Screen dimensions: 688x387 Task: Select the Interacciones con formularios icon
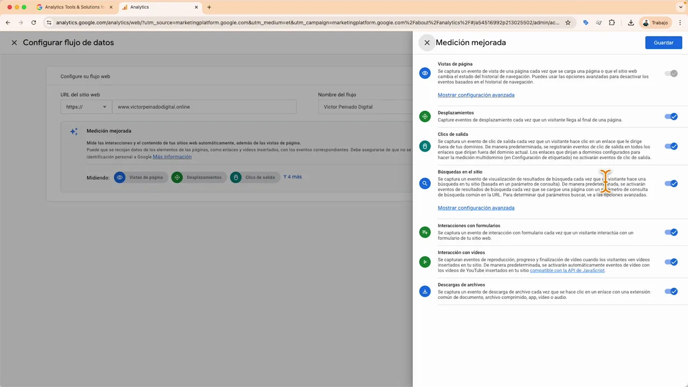(x=425, y=232)
